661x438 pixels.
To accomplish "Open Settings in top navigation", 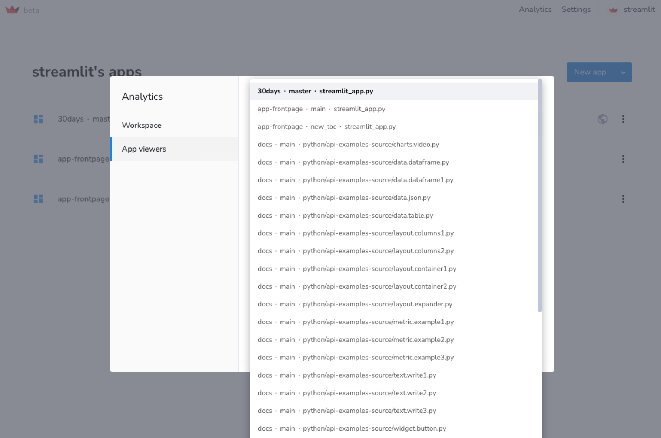I will point(576,10).
